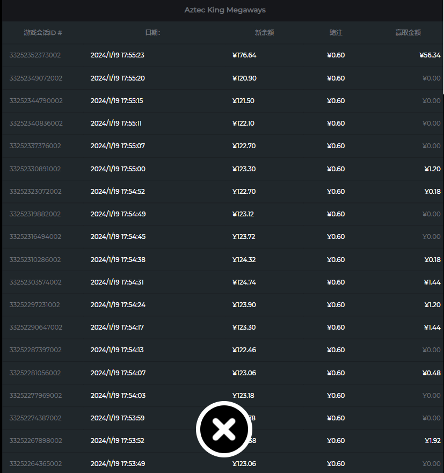This screenshot has width=444, height=473.
Task: Open session ID 33252349072002
Action: pos(36,78)
